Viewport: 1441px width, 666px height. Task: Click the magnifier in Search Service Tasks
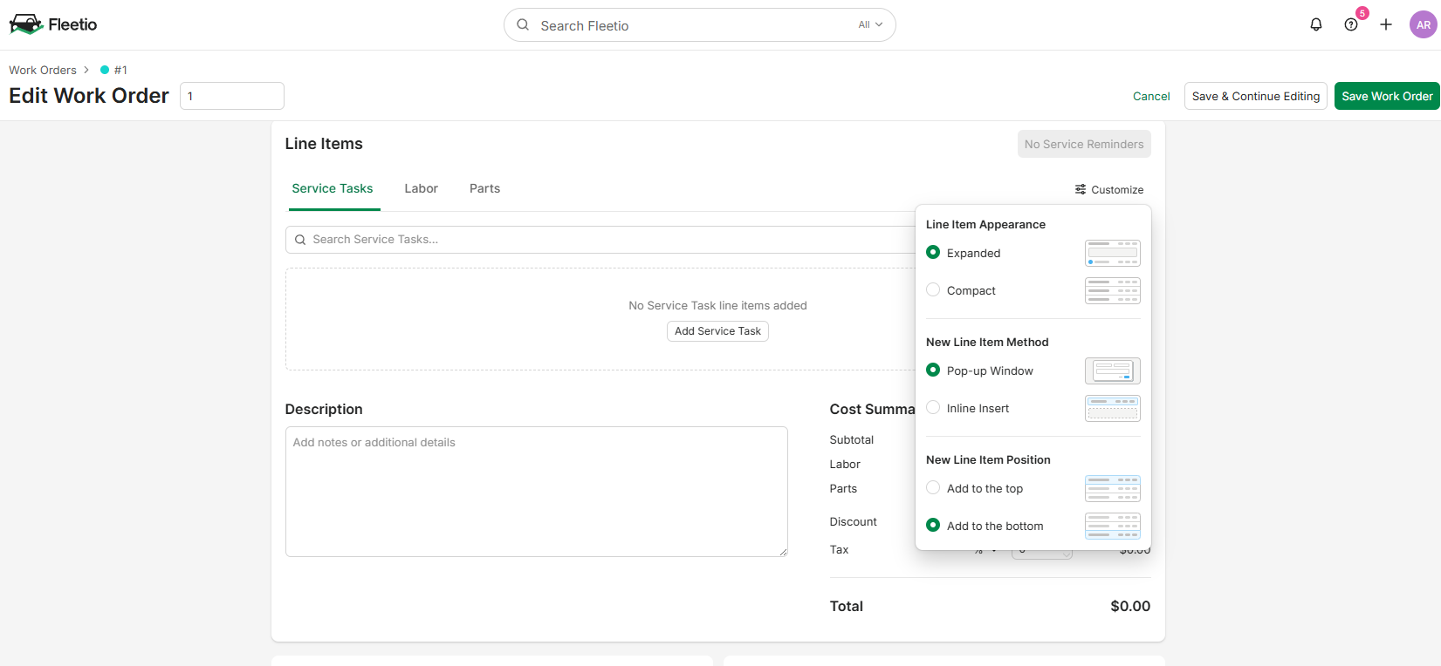[x=300, y=240]
